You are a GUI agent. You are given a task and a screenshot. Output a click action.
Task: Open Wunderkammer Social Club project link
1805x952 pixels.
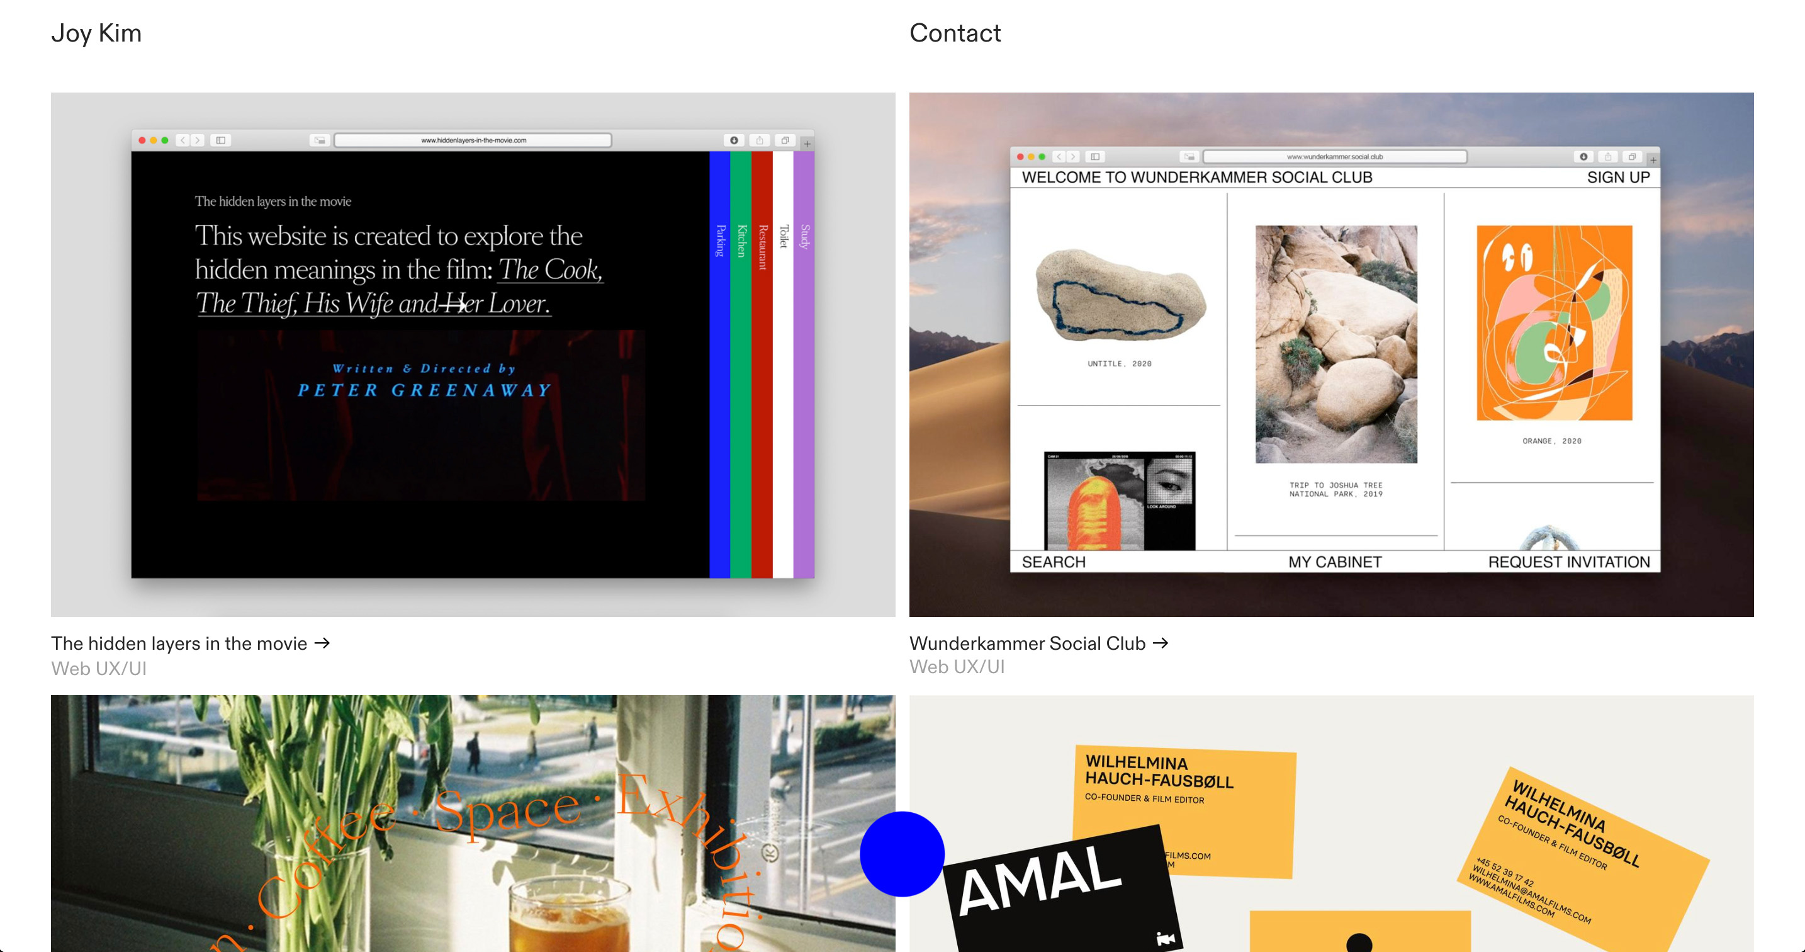click(x=1026, y=643)
